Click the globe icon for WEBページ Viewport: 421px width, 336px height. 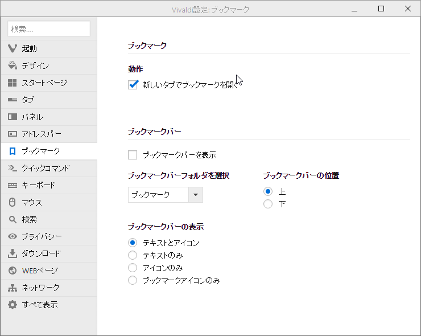(13, 271)
